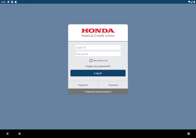Tap the Android home circle button
196x138 pixels.
pyautogui.click(x=20, y=134)
